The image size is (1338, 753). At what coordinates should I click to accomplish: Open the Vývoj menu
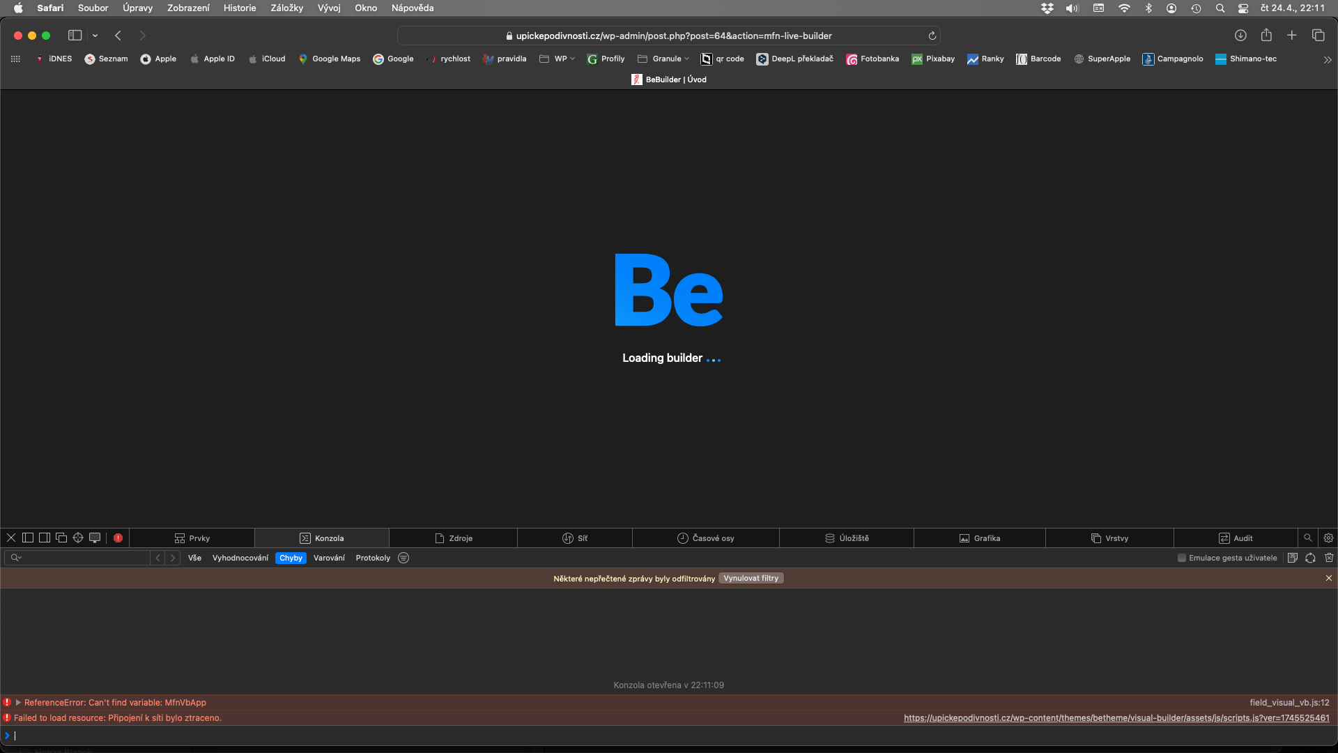329,8
